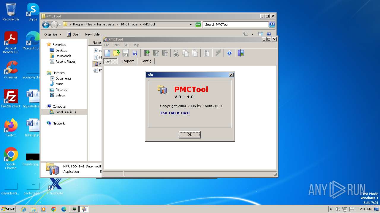Open Start menu
Screen dimensions: 380x213
click(8, 209)
